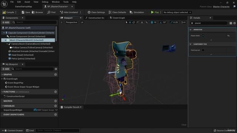Activate the select object mode icon

tap(126, 22)
